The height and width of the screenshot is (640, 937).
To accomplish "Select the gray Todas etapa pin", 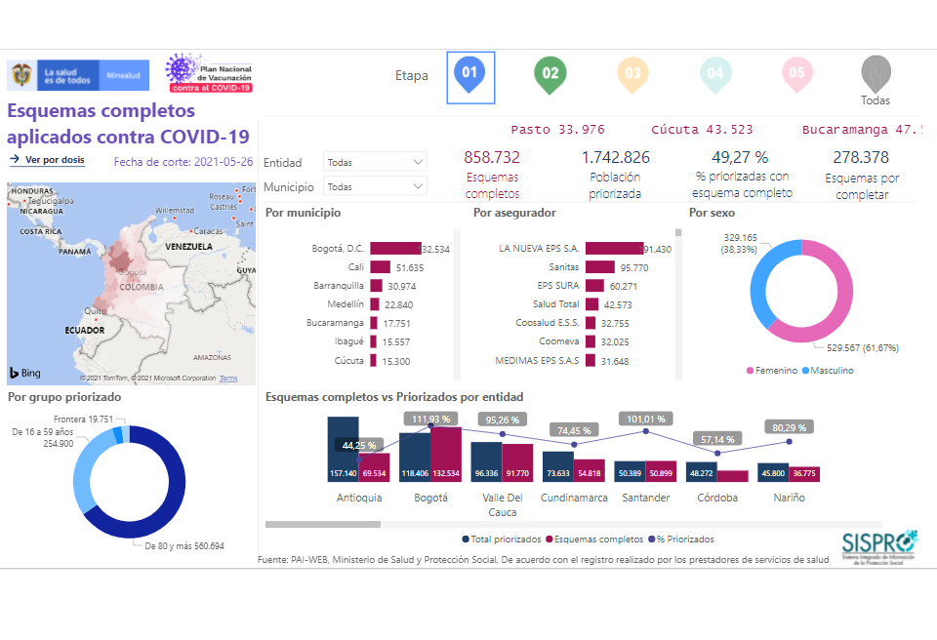I will click(876, 74).
